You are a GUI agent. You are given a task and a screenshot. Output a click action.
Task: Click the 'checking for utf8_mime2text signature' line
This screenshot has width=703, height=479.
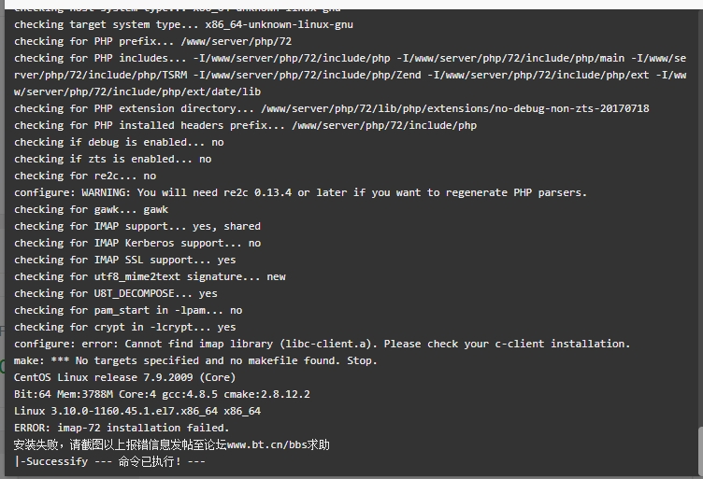(150, 276)
